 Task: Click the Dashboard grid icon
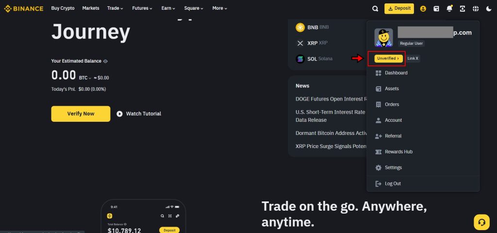point(378,73)
